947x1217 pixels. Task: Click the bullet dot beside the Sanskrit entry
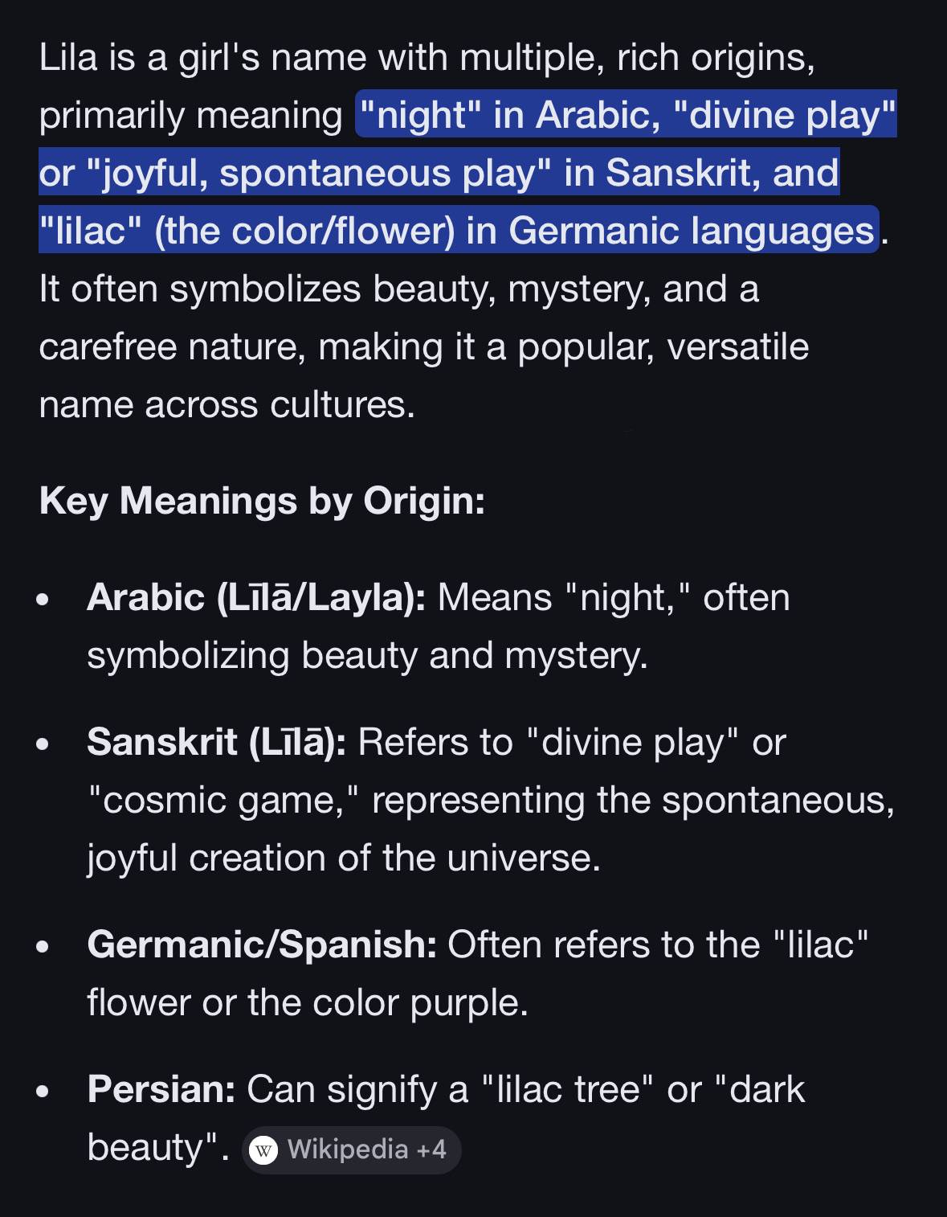(x=43, y=744)
